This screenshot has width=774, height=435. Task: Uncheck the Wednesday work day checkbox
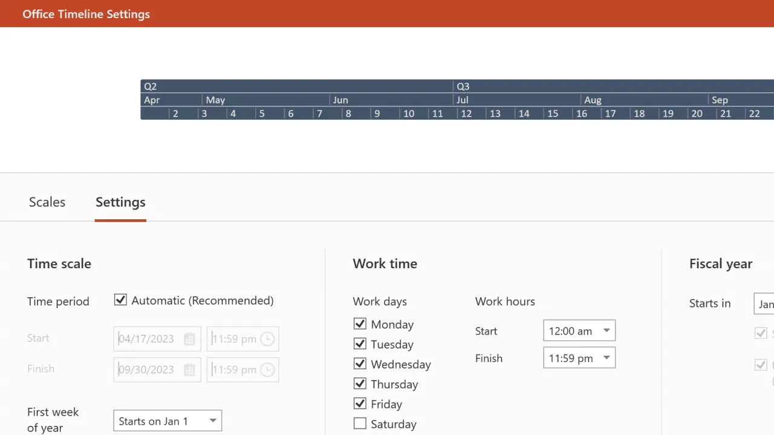[360, 364]
